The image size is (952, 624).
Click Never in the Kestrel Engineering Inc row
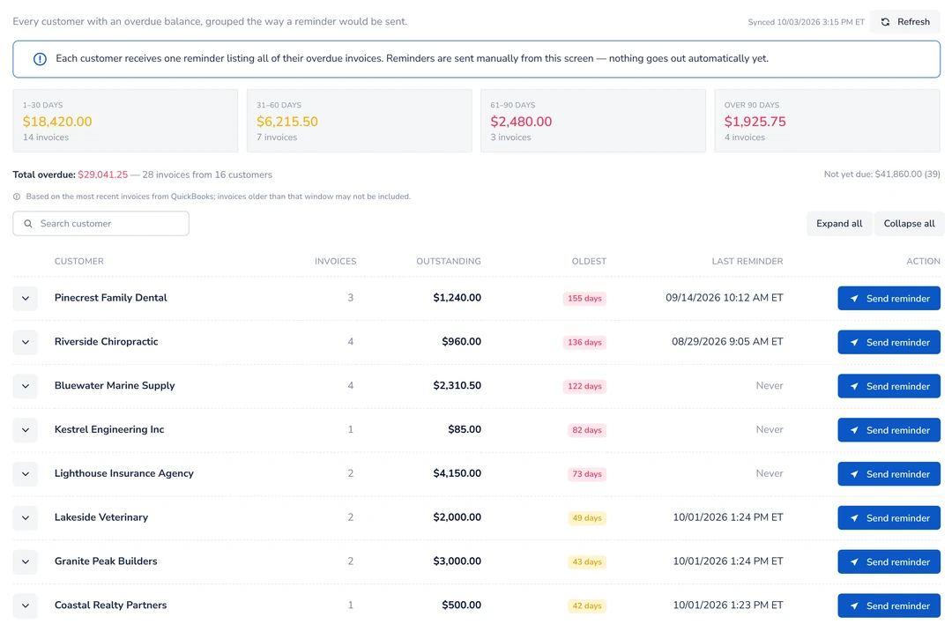point(770,430)
